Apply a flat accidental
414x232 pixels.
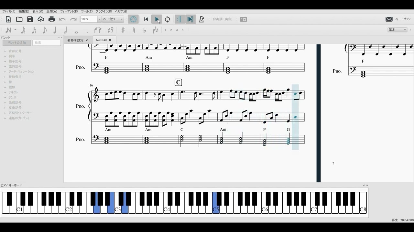tap(145, 30)
